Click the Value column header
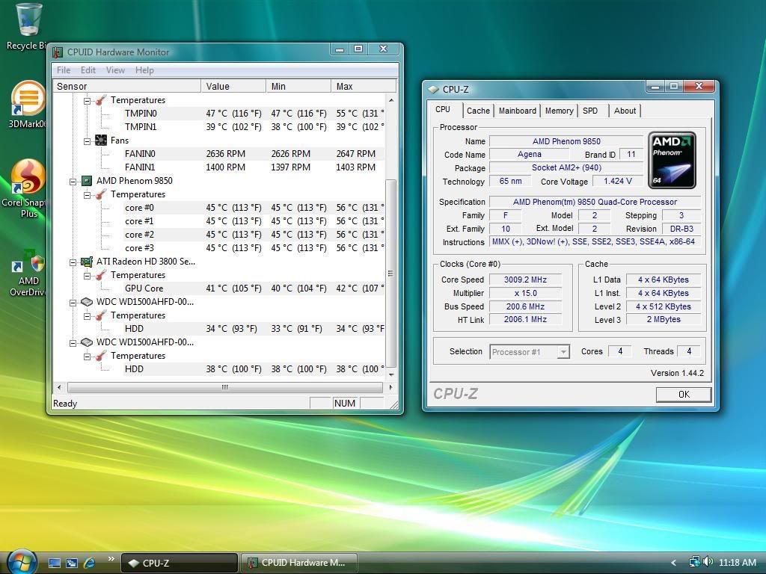Viewport: 766px width, 574px height. [233, 86]
